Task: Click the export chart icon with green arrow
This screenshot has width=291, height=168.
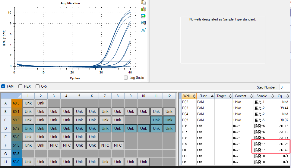Action: (x=143, y=16)
